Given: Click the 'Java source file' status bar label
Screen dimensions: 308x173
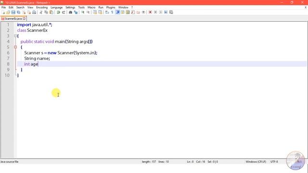Looking at the screenshot, I should [x=9, y=161].
